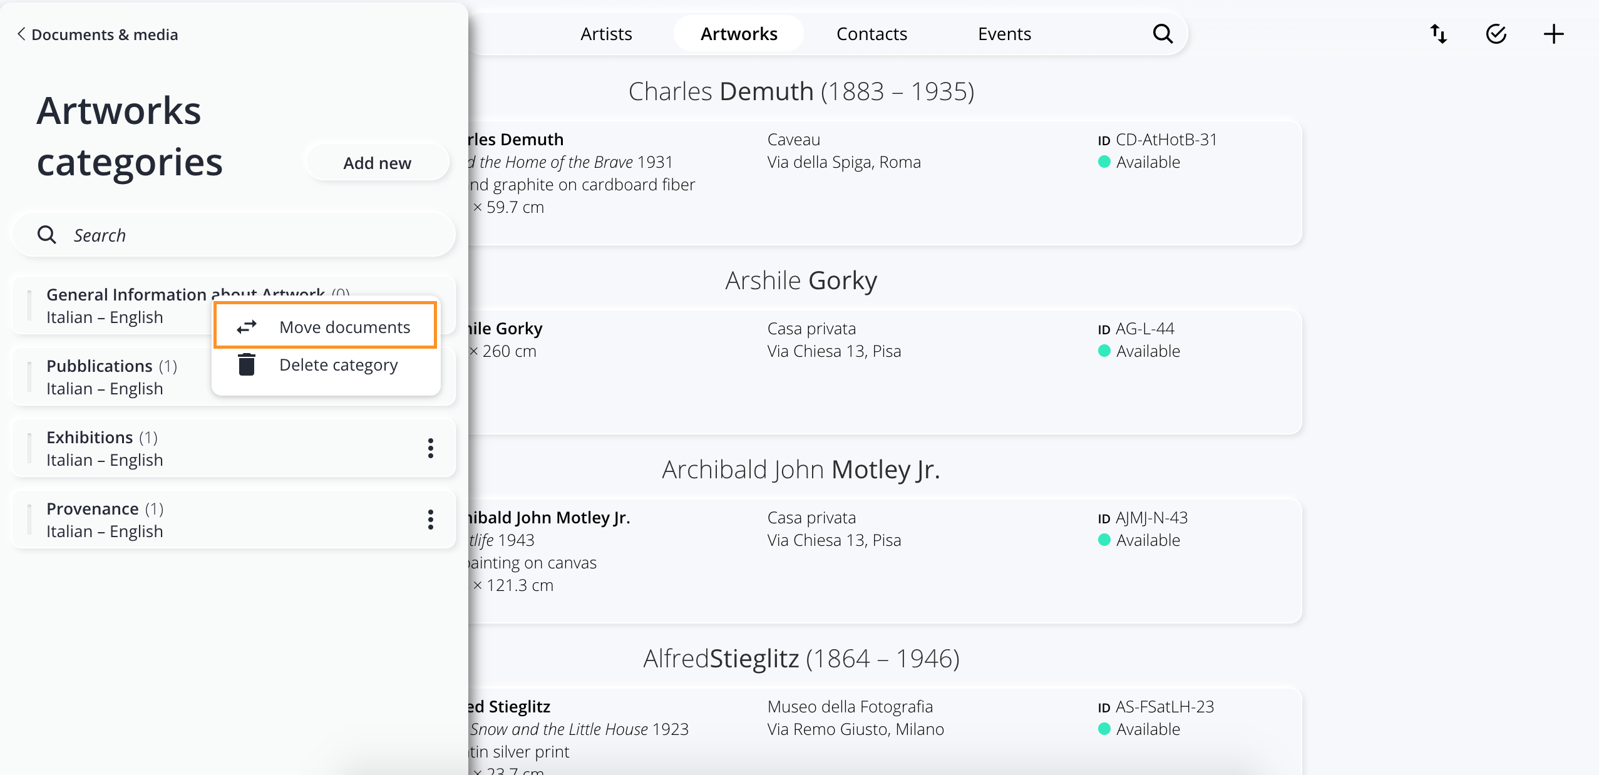Viewport: 1599px width, 775px height.
Task: Focus the category Search field
Action: point(234,235)
